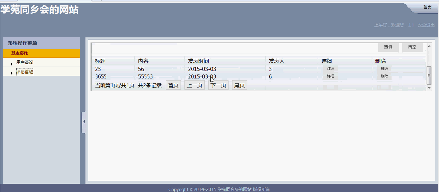Click the arrow beside 用户查询
Screen dimensions: 439x192
12,64
